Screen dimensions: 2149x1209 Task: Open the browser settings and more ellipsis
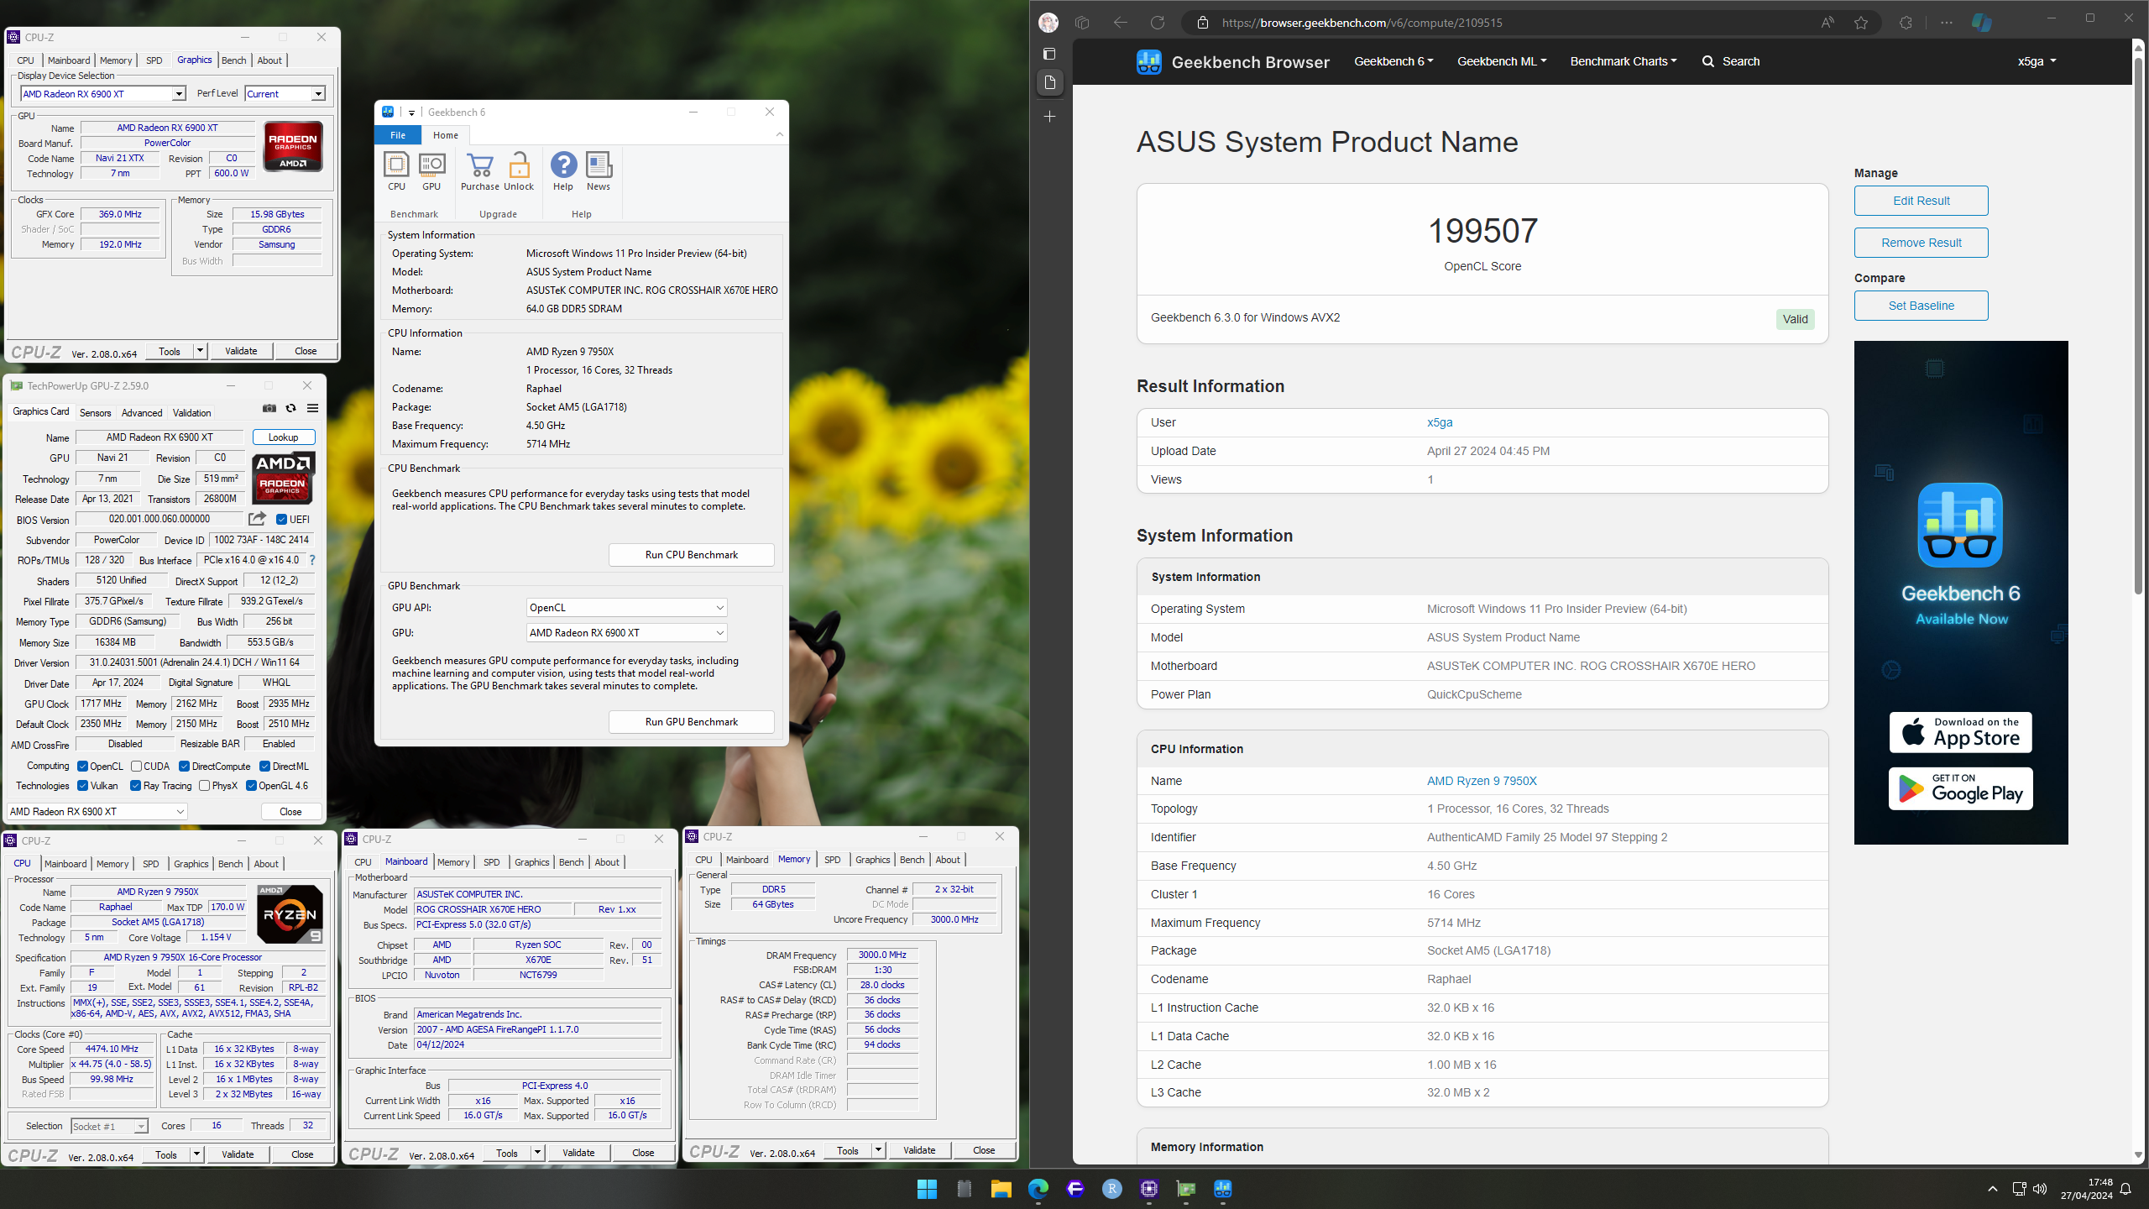(1947, 23)
